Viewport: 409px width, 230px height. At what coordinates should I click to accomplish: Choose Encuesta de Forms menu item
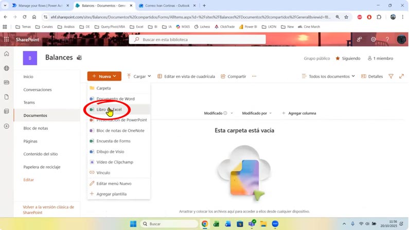coord(119,141)
